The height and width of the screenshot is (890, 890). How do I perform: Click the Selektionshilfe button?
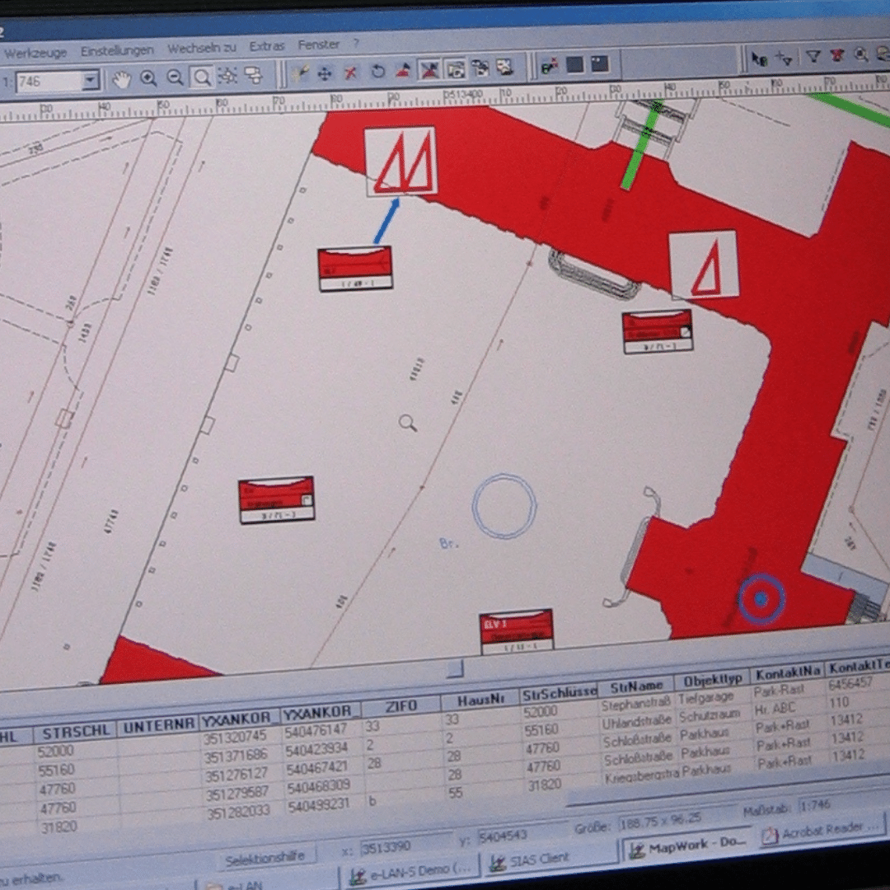tap(265, 858)
